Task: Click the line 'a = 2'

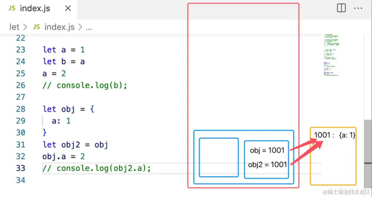Action: point(54,73)
